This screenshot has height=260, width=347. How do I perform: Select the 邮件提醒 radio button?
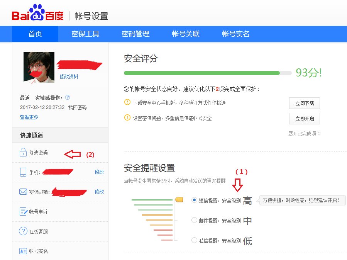pos(195,220)
